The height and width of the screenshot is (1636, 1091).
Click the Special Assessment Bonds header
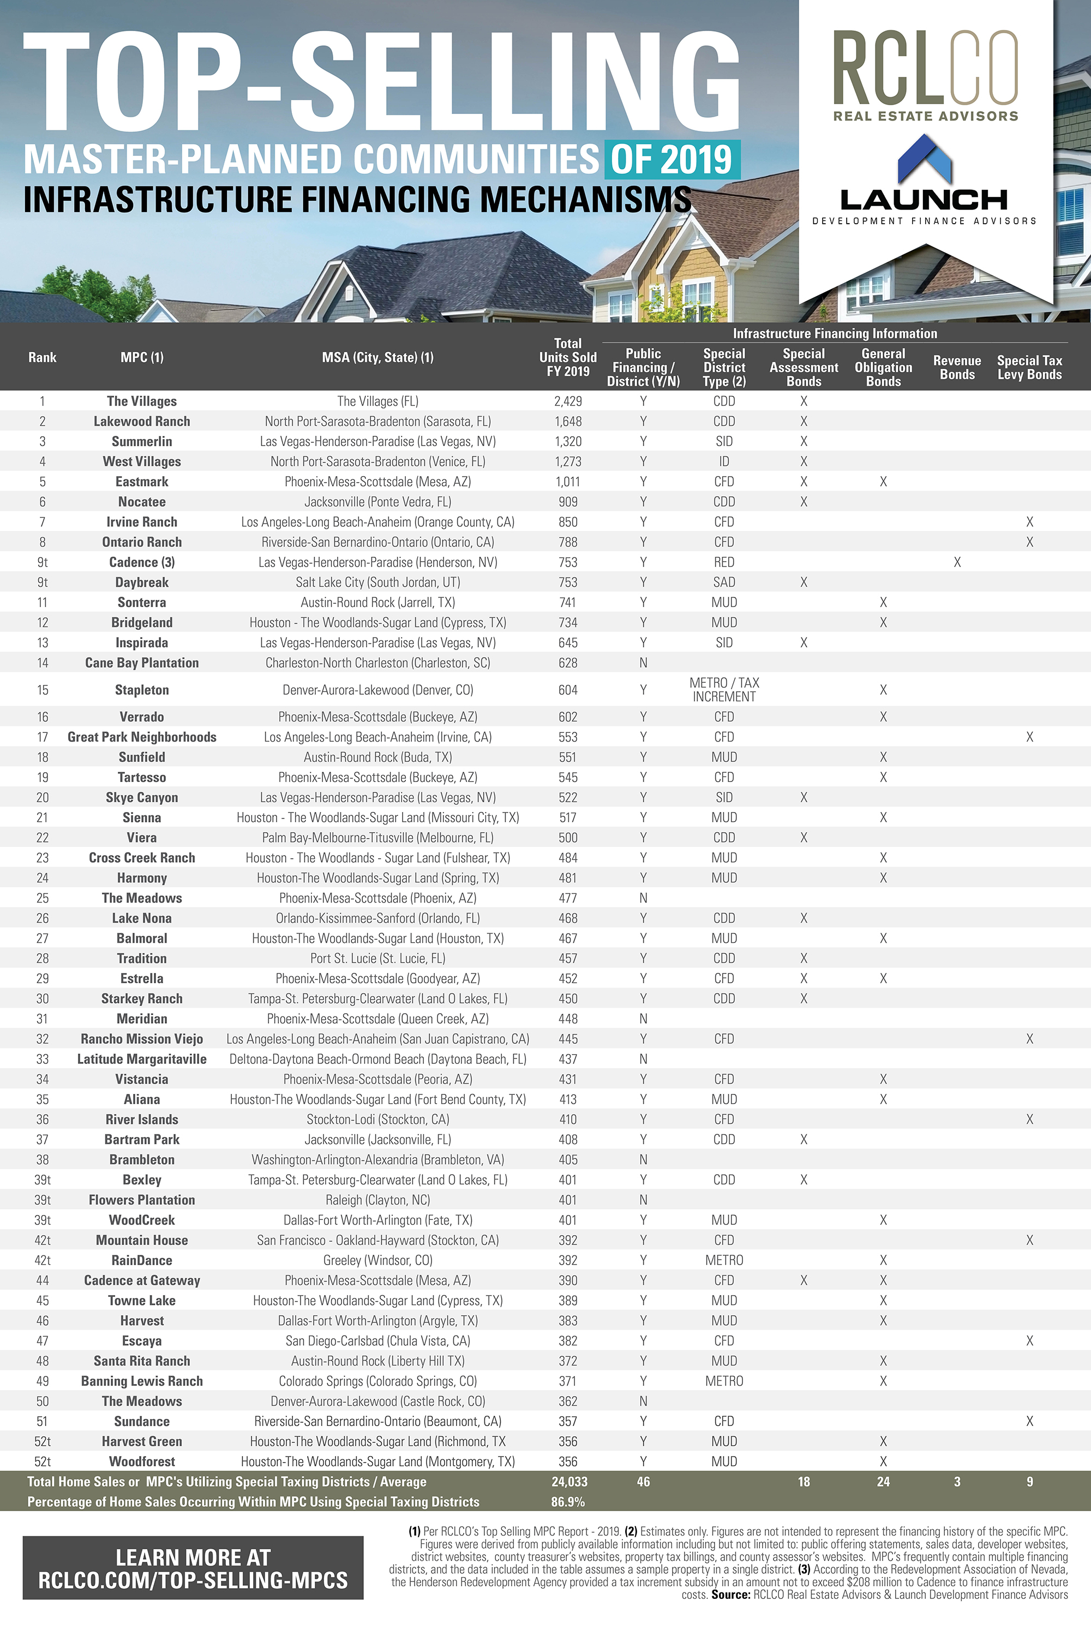coord(804,367)
